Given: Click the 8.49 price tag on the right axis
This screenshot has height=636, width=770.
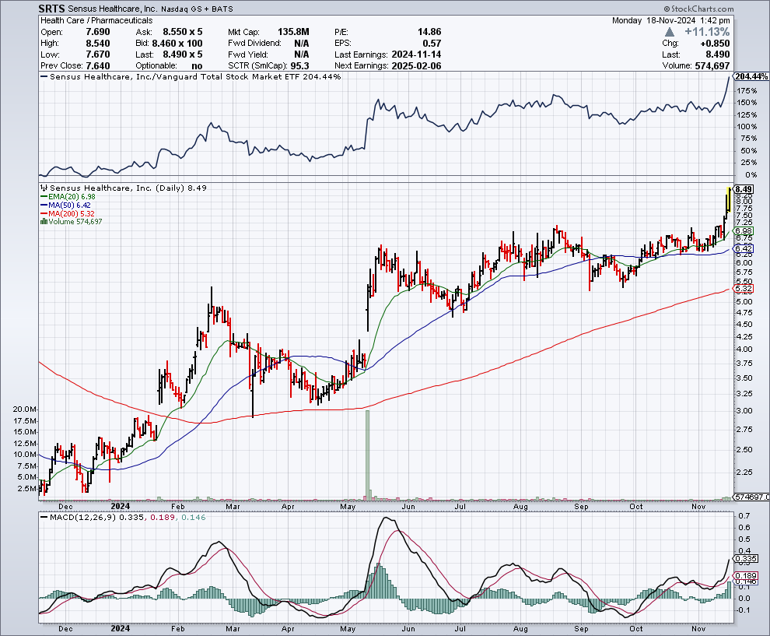Looking at the screenshot, I should click(x=744, y=189).
